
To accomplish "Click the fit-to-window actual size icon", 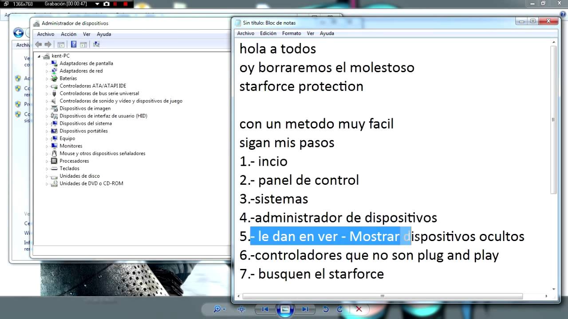I will pos(241,309).
